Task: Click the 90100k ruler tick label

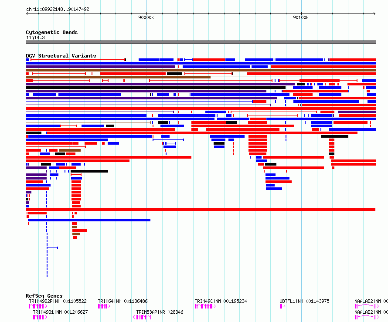Action: (x=301, y=17)
